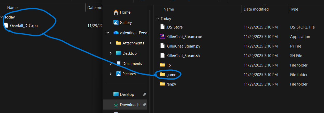Select the KillerChat_Steam.py file
The width and height of the screenshot is (324, 113).
click(x=183, y=46)
